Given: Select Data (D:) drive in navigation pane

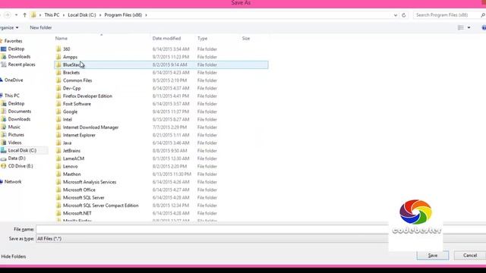Looking at the screenshot, I should (17, 158).
